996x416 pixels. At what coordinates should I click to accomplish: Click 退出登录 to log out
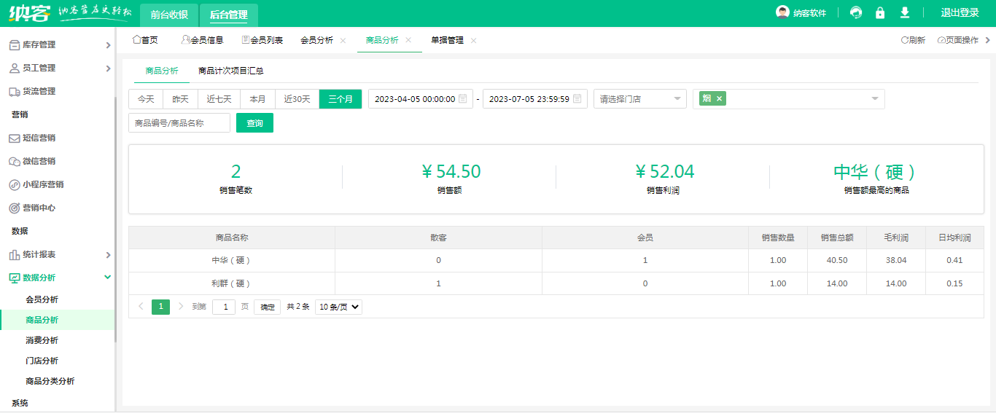tap(960, 12)
